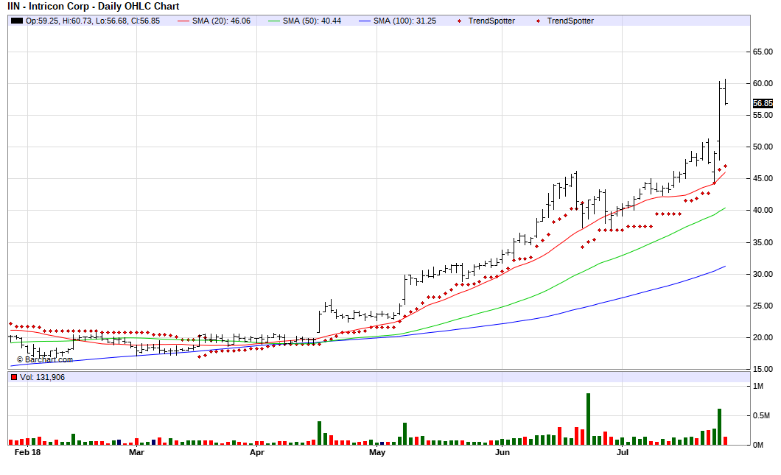Click the 'May' date axis label
Screen dimensions: 781x475
[377, 452]
